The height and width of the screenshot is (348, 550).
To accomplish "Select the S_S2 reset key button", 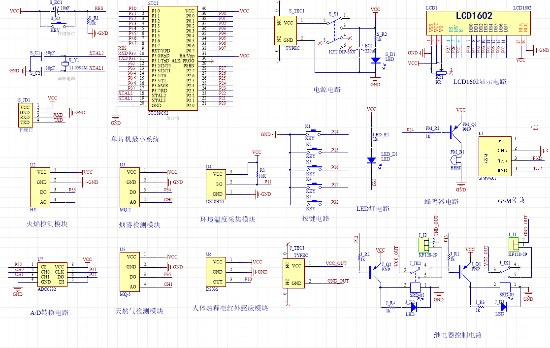I will (x=59, y=25).
